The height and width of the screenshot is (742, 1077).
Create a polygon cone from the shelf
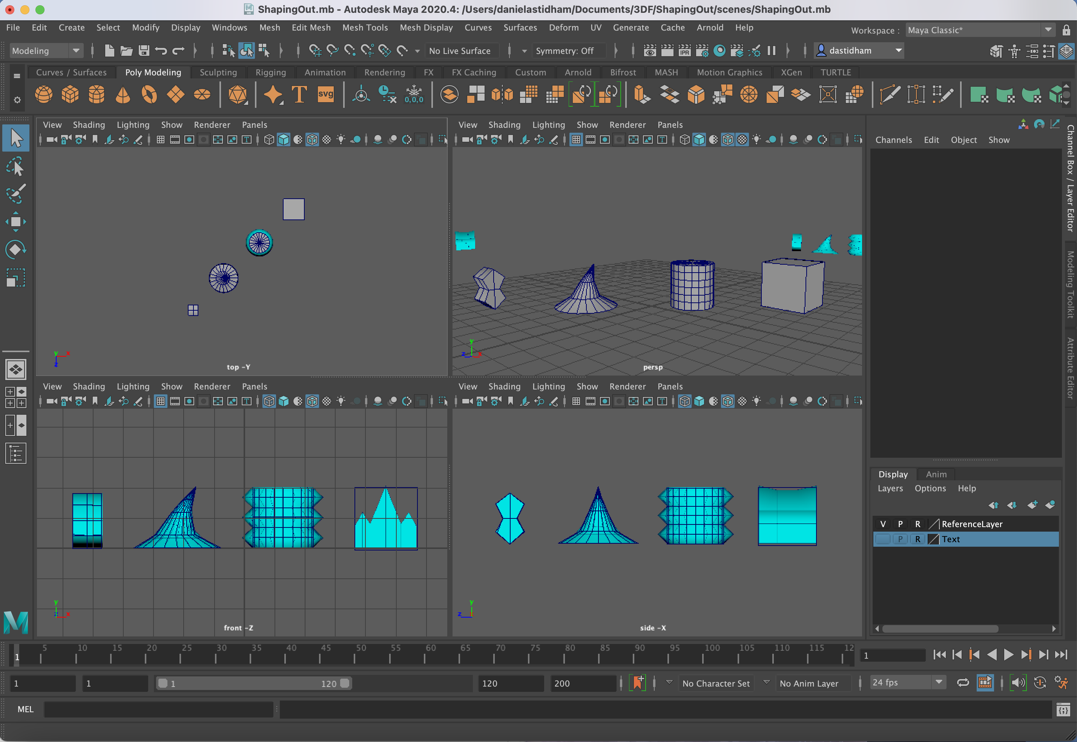[x=123, y=95]
